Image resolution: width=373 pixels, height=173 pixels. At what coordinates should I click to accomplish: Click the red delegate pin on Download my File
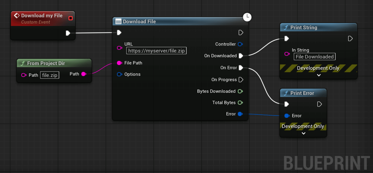[x=71, y=18]
